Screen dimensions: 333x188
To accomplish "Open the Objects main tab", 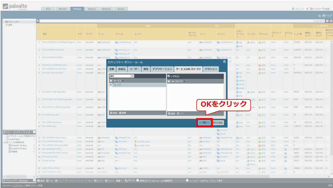I will point(92,9).
